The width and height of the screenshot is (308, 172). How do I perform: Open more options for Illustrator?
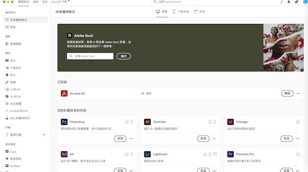[214, 139]
